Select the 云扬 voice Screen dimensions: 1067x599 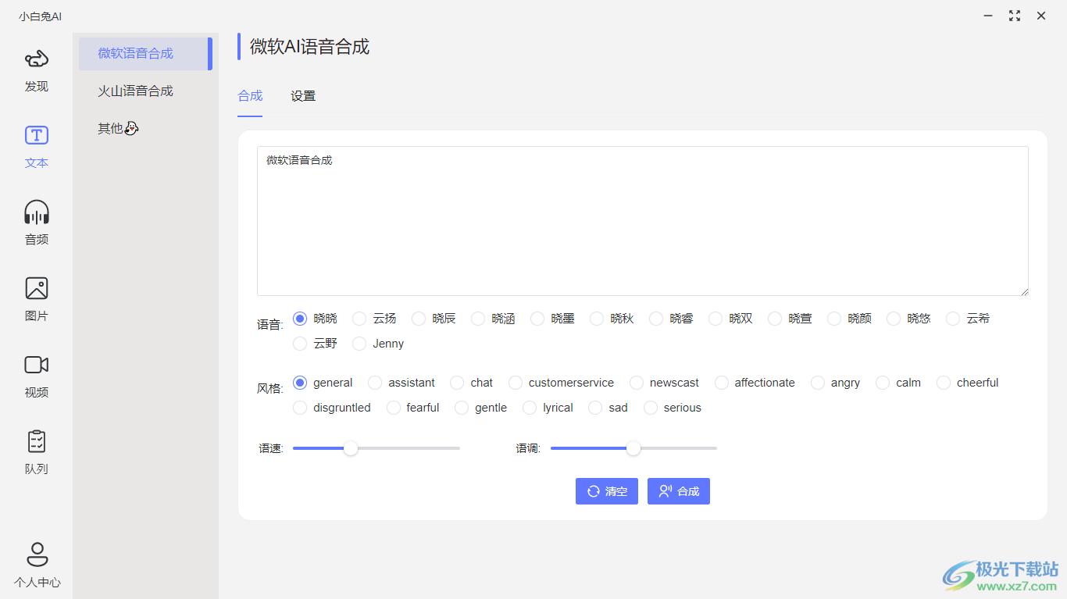coord(359,319)
